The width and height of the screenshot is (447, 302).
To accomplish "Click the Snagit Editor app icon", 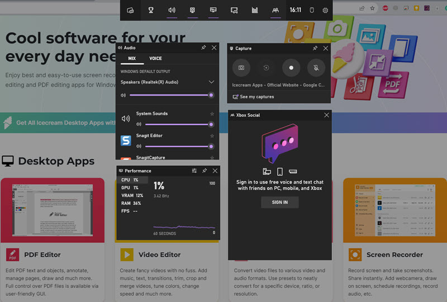I will coord(126,141).
